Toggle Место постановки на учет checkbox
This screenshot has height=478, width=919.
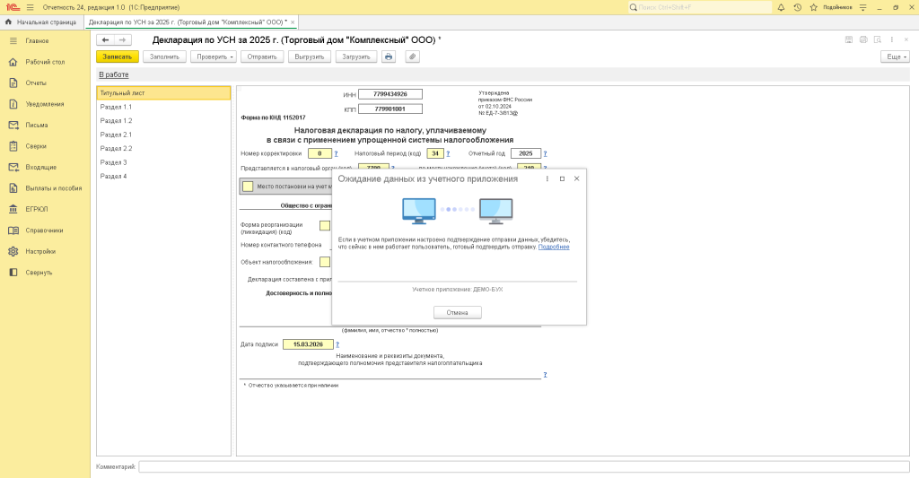coord(248,187)
